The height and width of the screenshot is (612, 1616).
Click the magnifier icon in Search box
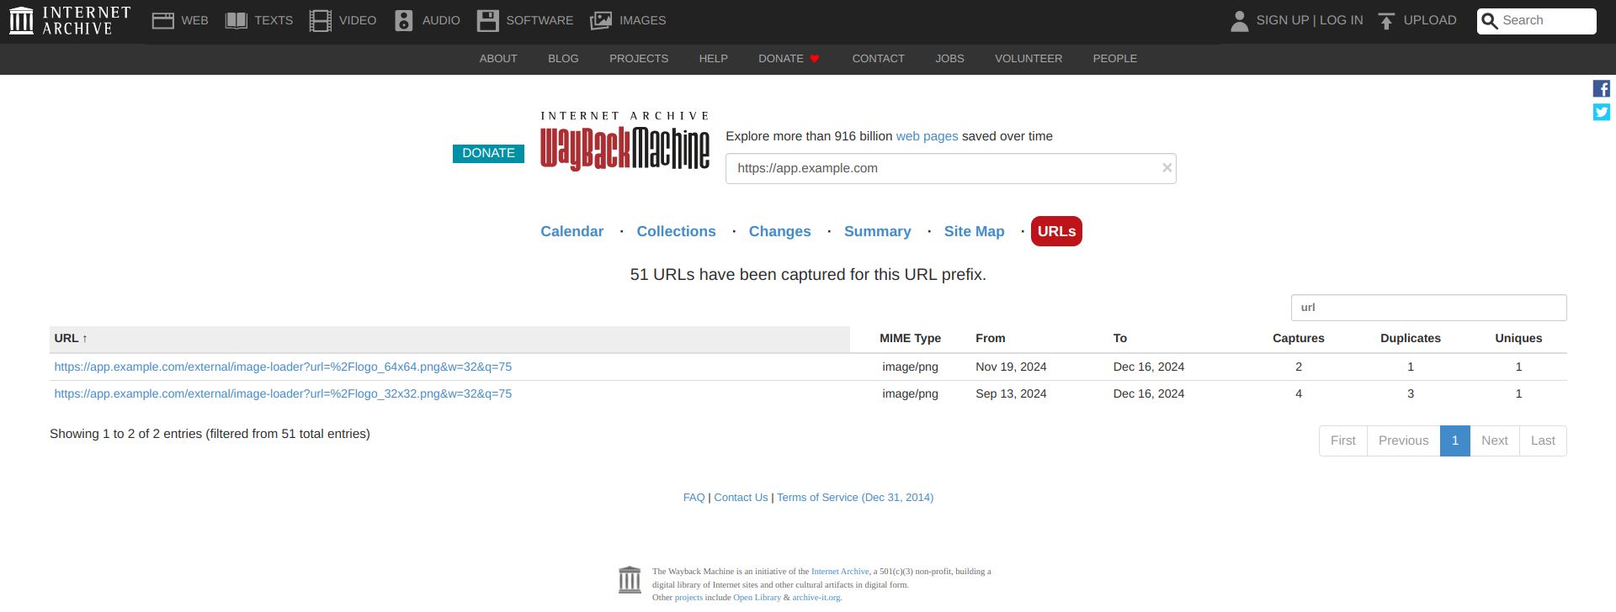pyautogui.click(x=1489, y=21)
